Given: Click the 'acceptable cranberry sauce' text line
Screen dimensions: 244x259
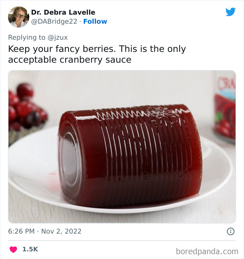Looking at the screenshot, I should 70,60.
